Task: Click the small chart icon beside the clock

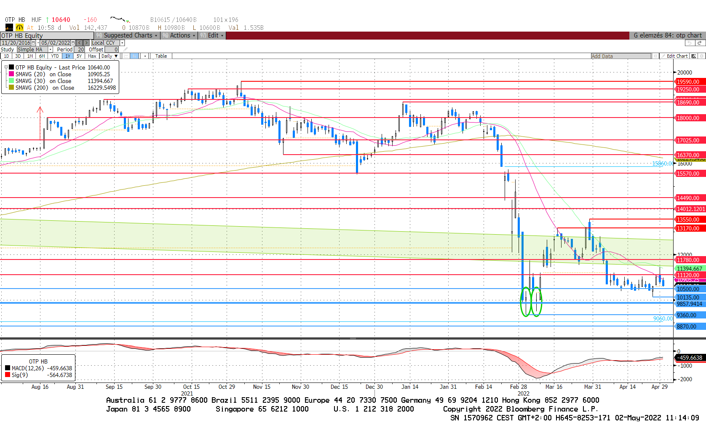Action: (9, 27)
